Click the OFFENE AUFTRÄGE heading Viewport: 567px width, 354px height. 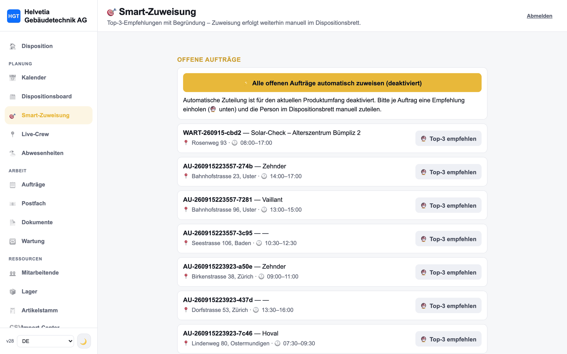pos(209,59)
